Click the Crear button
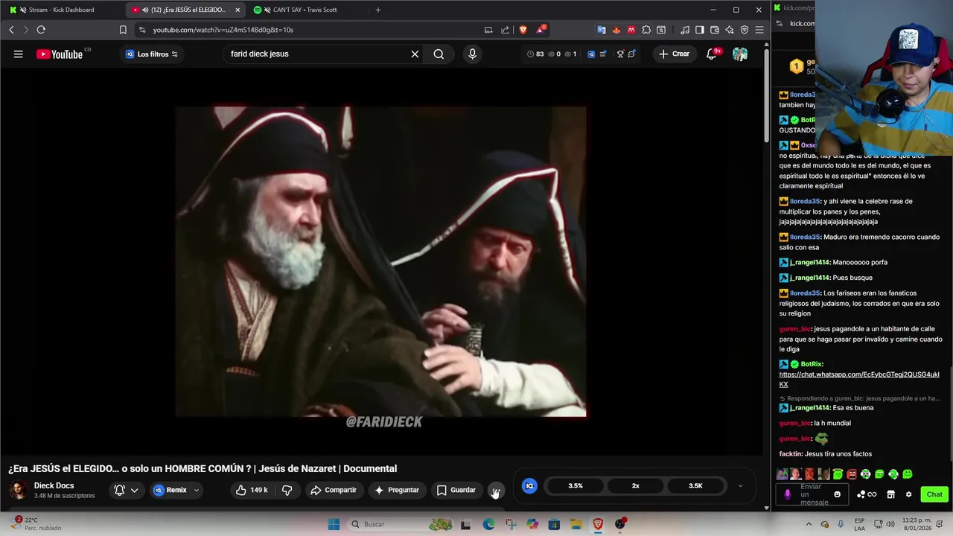953x536 pixels. coord(674,54)
